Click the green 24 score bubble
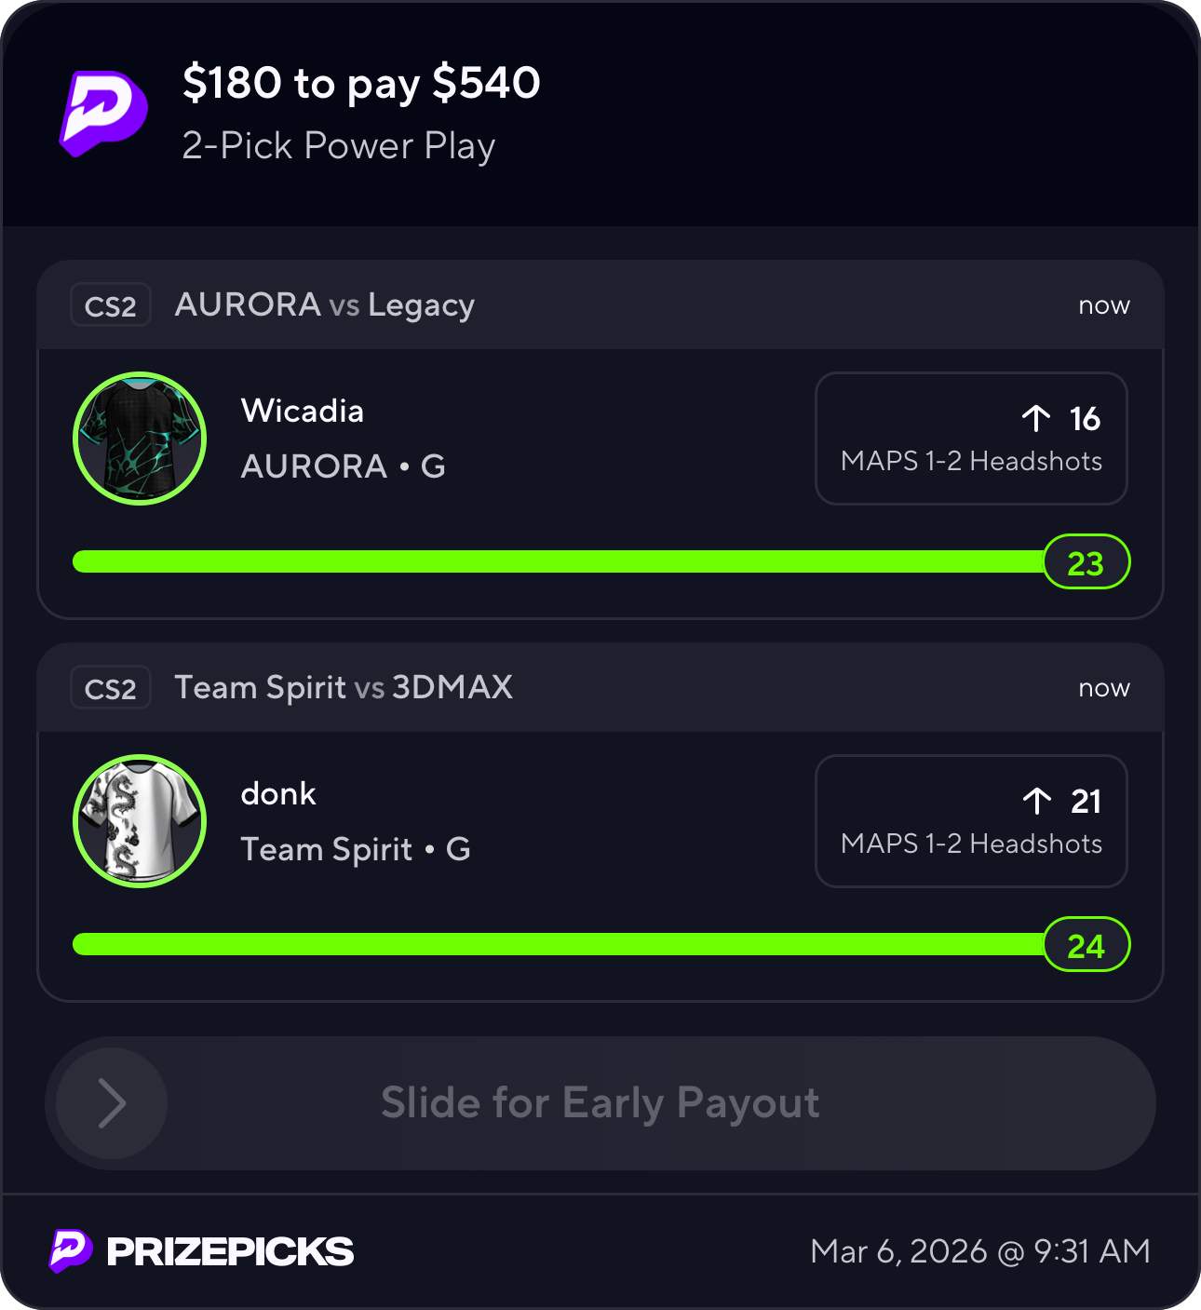 click(x=1086, y=945)
